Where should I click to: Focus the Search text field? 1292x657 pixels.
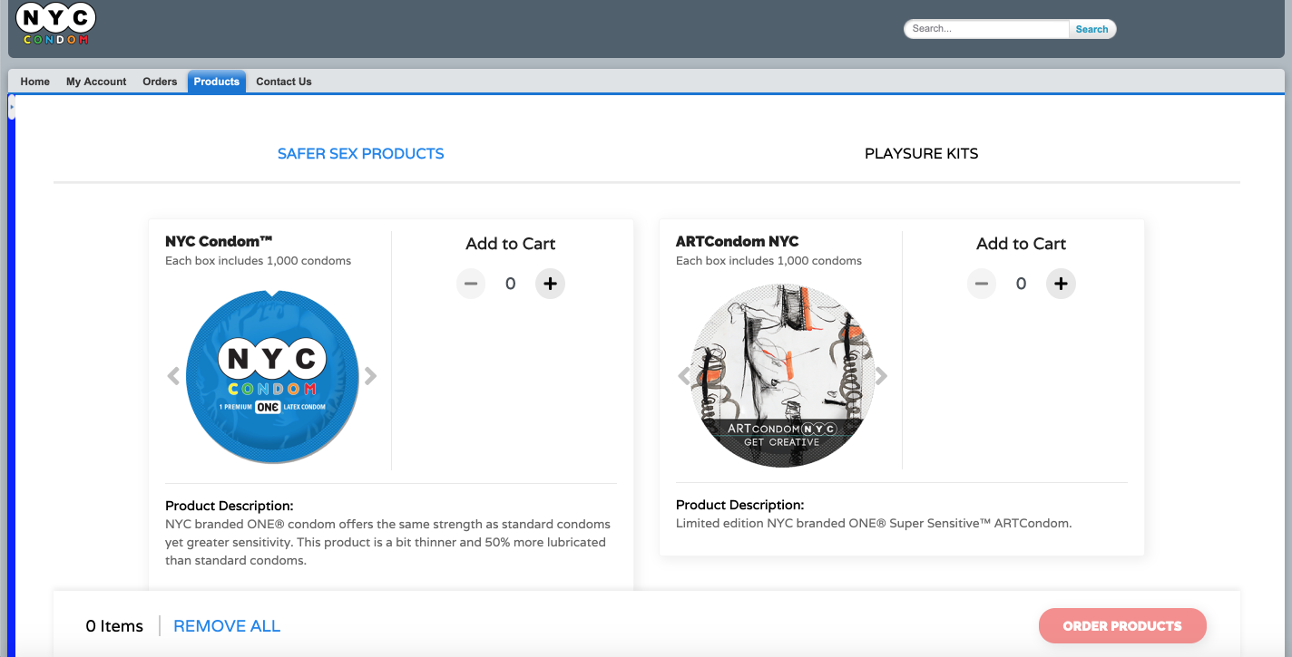(987, 29)
